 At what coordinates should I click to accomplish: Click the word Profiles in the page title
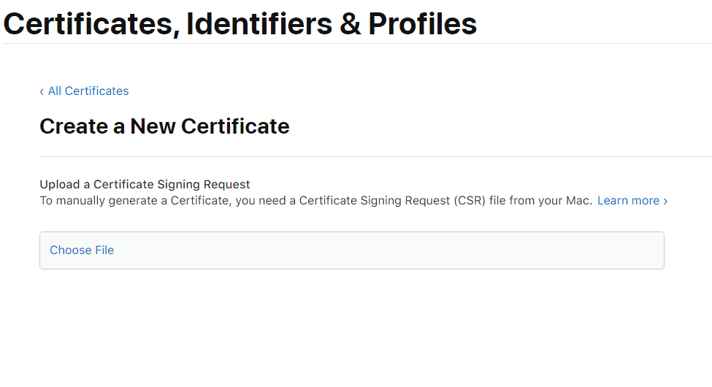[422, 23]
